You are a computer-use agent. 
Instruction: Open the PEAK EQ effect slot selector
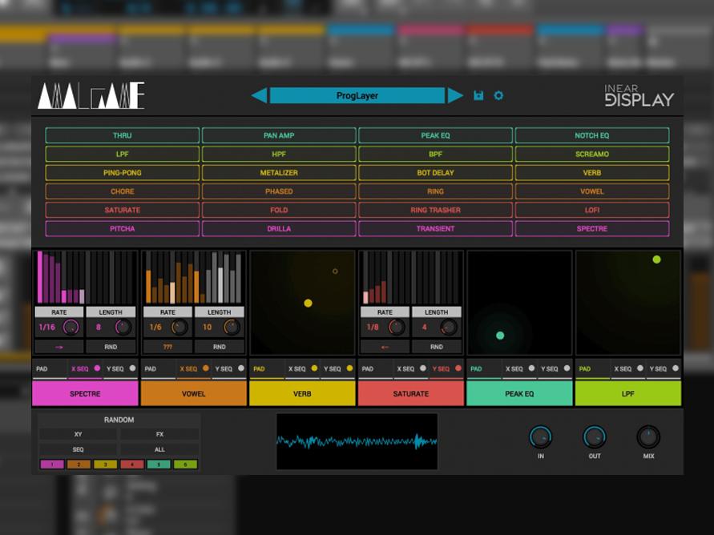pyautogui.click(x=519, y=393)
